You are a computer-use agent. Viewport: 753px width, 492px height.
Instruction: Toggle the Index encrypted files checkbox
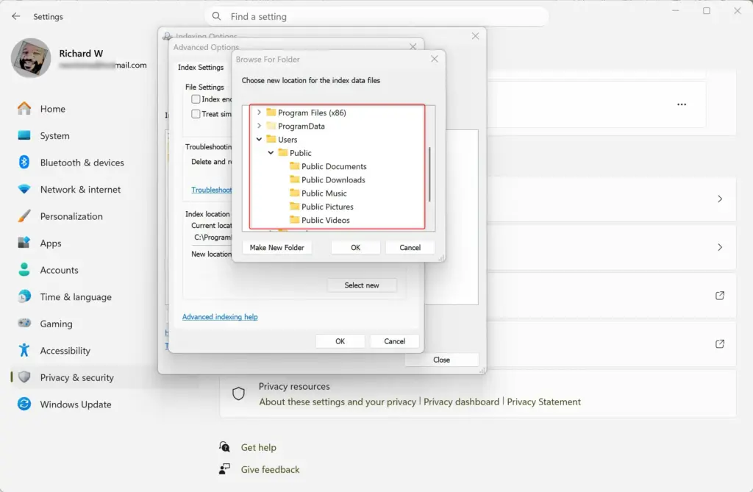tap(196, 99)
